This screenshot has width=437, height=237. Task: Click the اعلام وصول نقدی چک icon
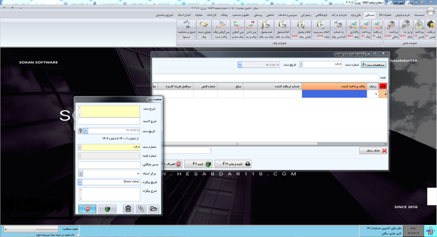click(301, 30)
